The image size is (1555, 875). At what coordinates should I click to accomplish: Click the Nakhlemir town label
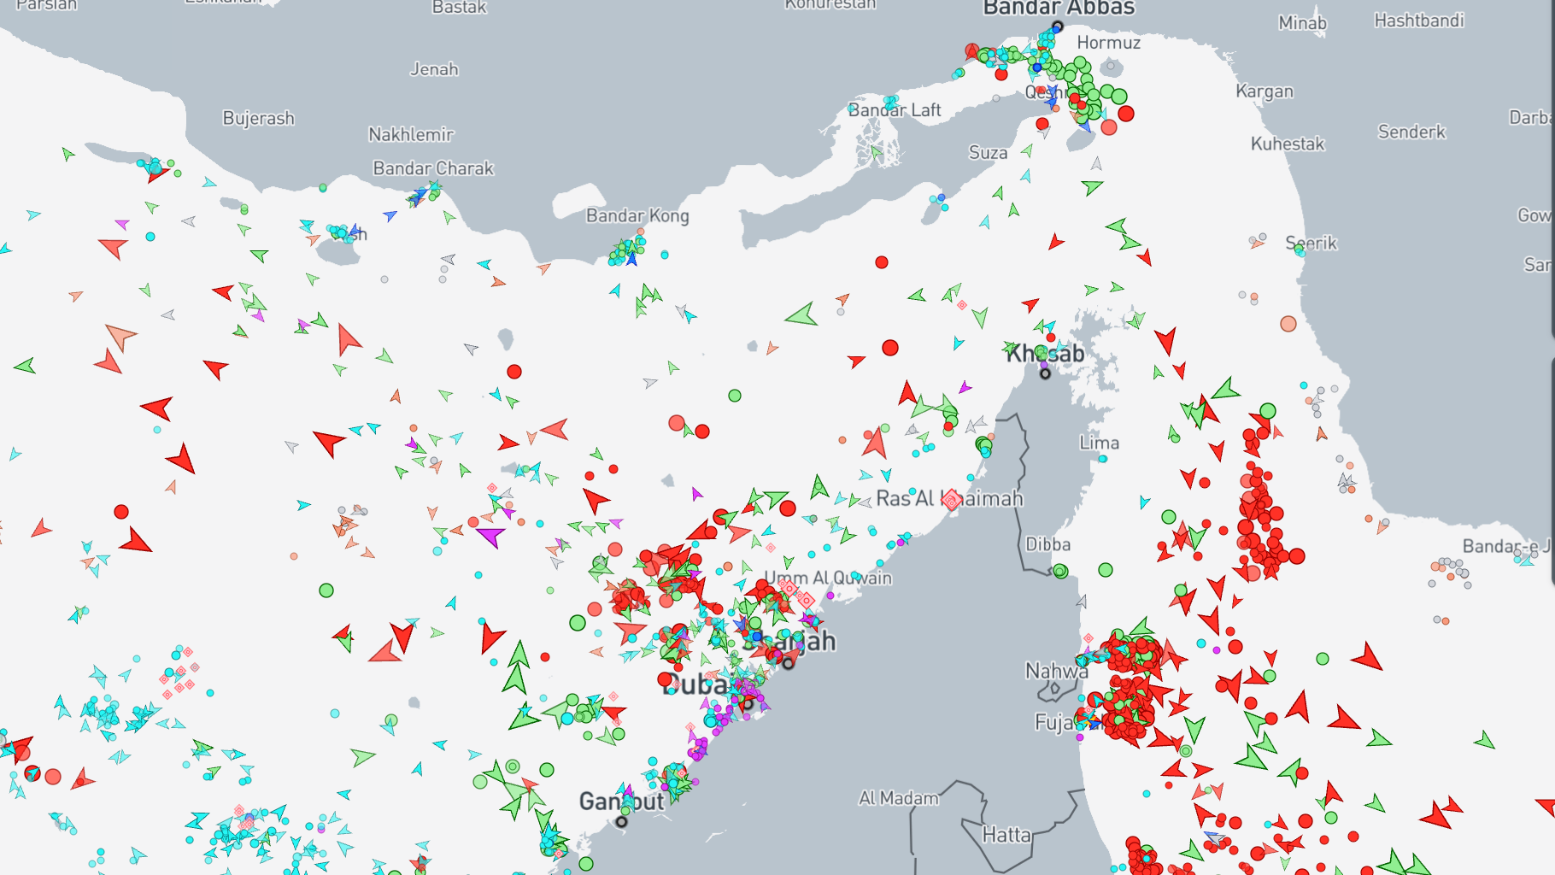411,134
